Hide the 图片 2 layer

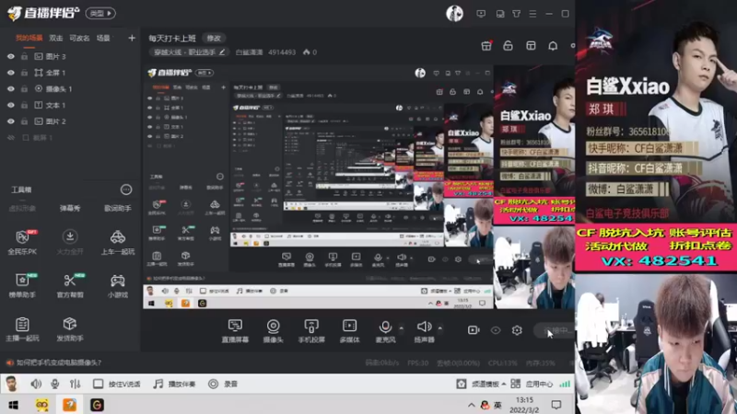[x=11, y=121]
